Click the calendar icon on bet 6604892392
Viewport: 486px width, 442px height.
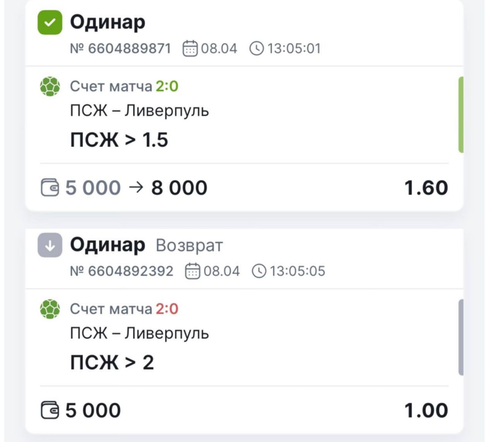click(192, 271)
